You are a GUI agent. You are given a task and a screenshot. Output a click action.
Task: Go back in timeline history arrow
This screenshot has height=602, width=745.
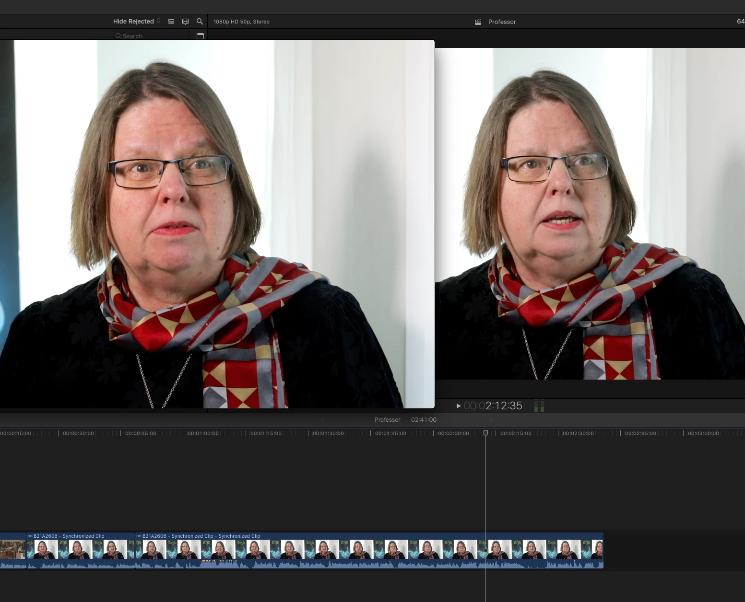[x=322, y=420]
